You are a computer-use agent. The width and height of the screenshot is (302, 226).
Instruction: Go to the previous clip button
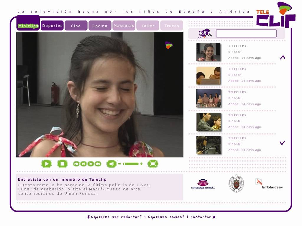(x=83, y=164)
